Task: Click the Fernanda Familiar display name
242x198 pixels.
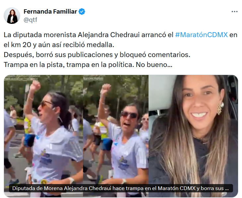Action: coord(50,12)
